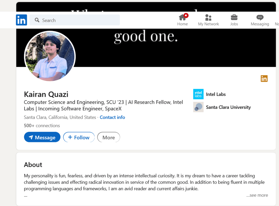279x206 pixels.
Task: Go to the My Network icon
Action: [x=208, y=17]
